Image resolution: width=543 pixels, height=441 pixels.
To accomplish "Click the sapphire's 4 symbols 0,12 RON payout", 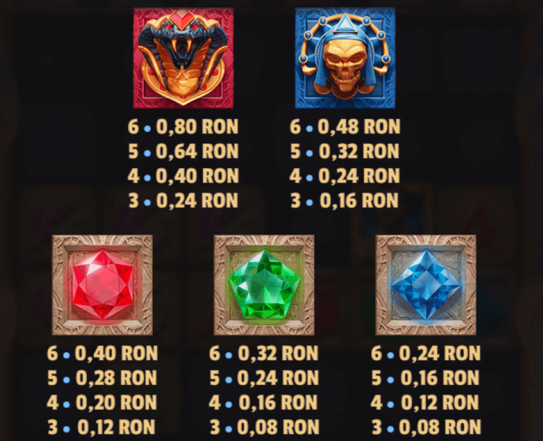I will (425, 402).
